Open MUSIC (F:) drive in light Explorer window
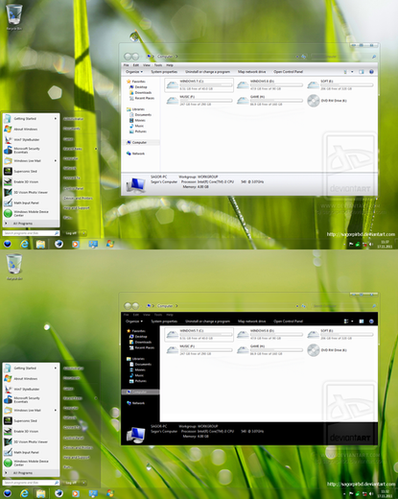The image size is (398, 499). pyautogui.click(x=199, y=101)
